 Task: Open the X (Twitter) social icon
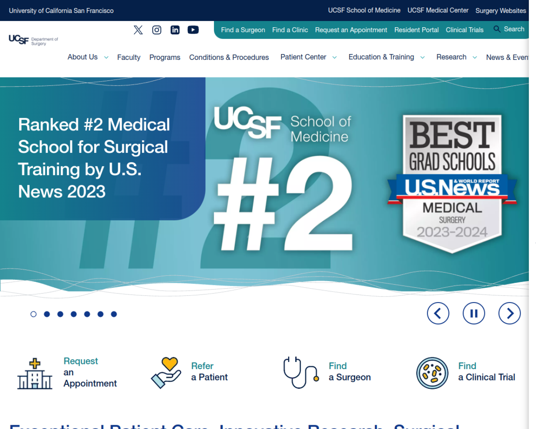(x=138, y=30)
